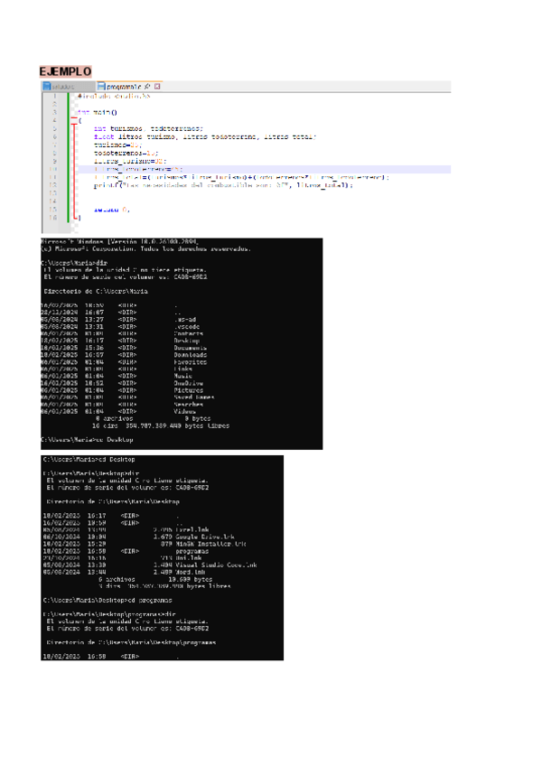Click the 'cd programas' command line
This screenshot has height=766, width=542.
107,600
